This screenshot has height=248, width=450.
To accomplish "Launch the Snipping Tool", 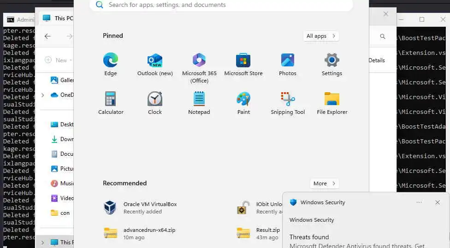I will coord(288,103).
